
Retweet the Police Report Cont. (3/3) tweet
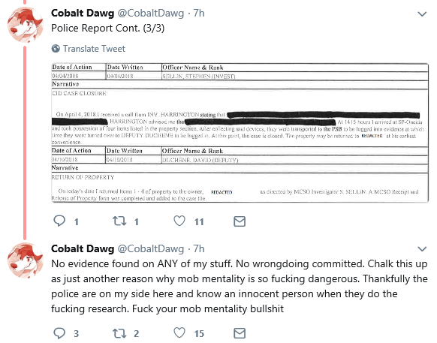tap(119, 221)
